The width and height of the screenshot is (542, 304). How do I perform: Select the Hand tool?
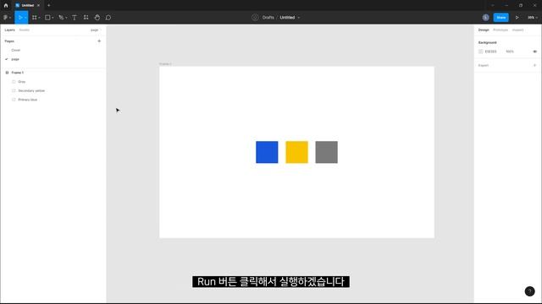(x=97, y=17)
